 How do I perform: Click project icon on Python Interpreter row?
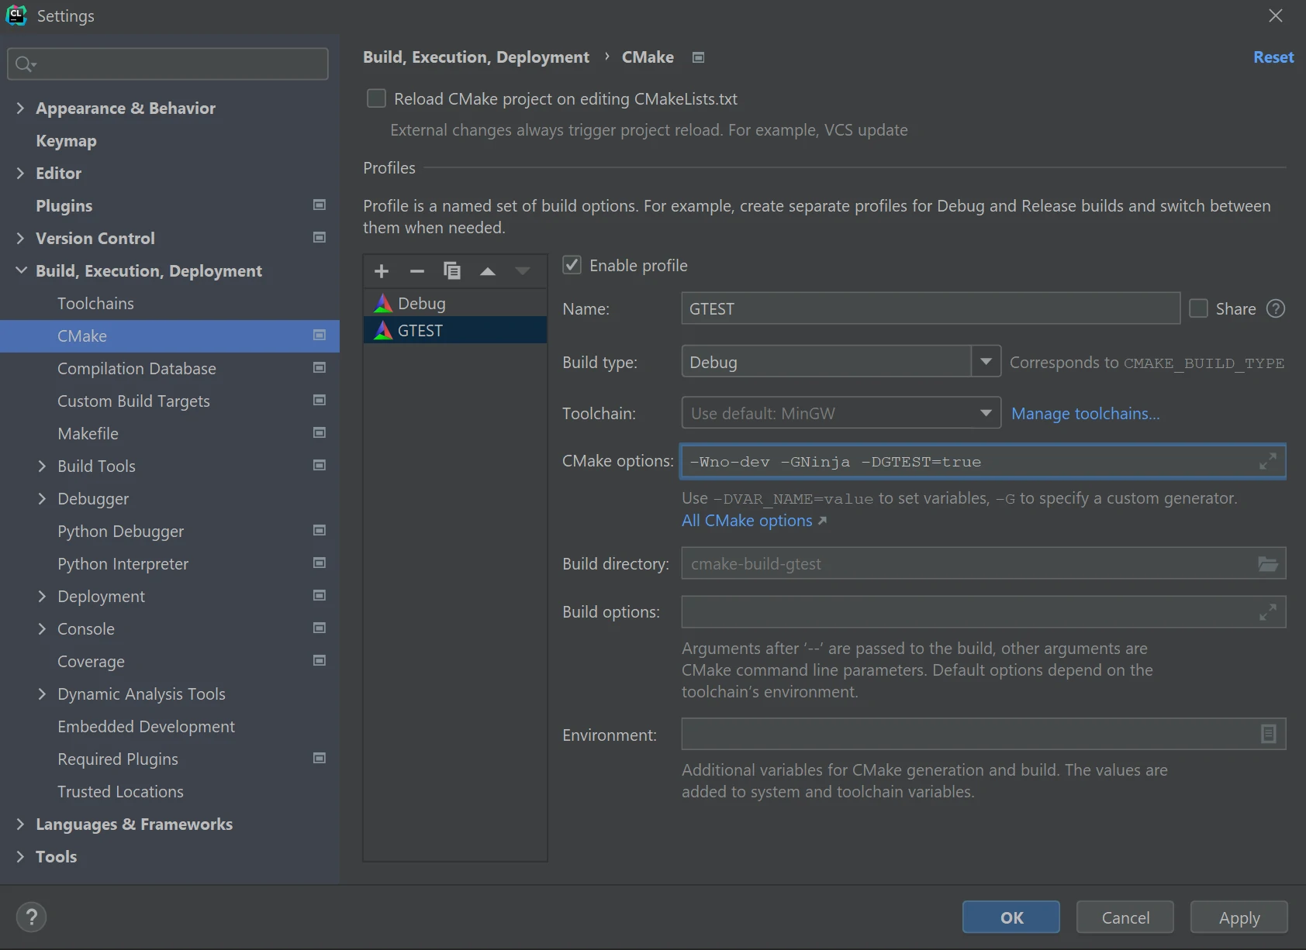(x=319, y=563)
